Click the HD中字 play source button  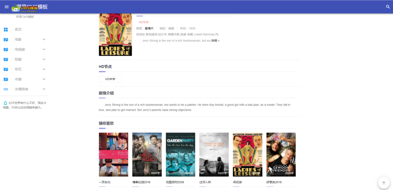pyautogui.click(x=110, y=79)
